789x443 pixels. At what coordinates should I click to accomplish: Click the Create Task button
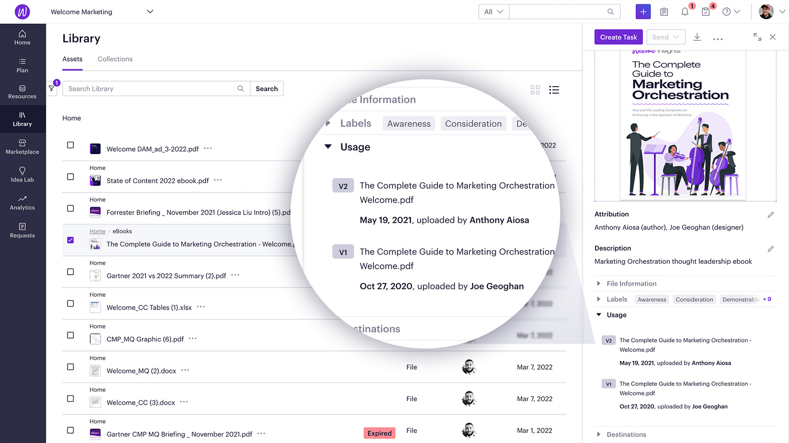click(x=618, y=37)
